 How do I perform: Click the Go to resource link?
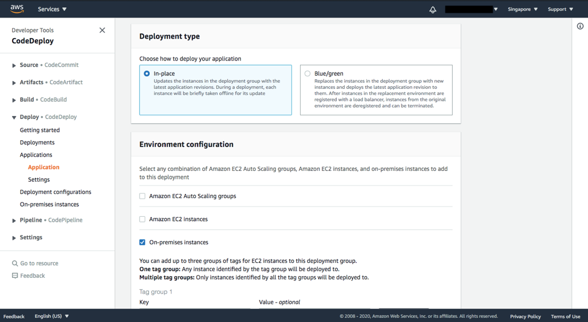[x=39, y=263]
